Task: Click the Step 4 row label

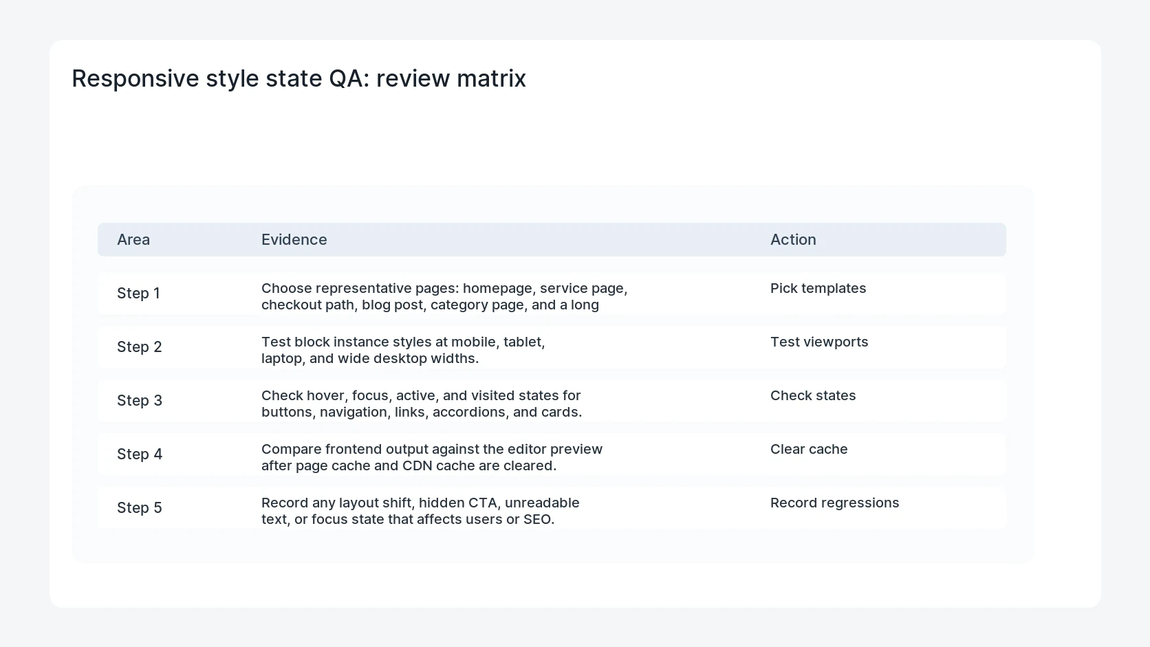Action: tap(140, 454)
